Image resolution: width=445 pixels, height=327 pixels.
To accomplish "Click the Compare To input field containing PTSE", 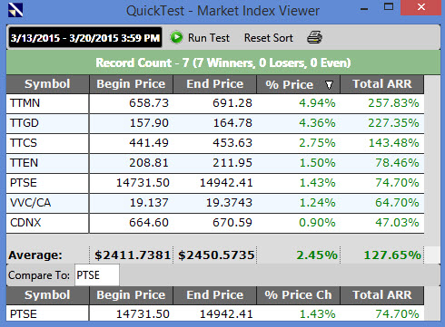I will (97, 275).
